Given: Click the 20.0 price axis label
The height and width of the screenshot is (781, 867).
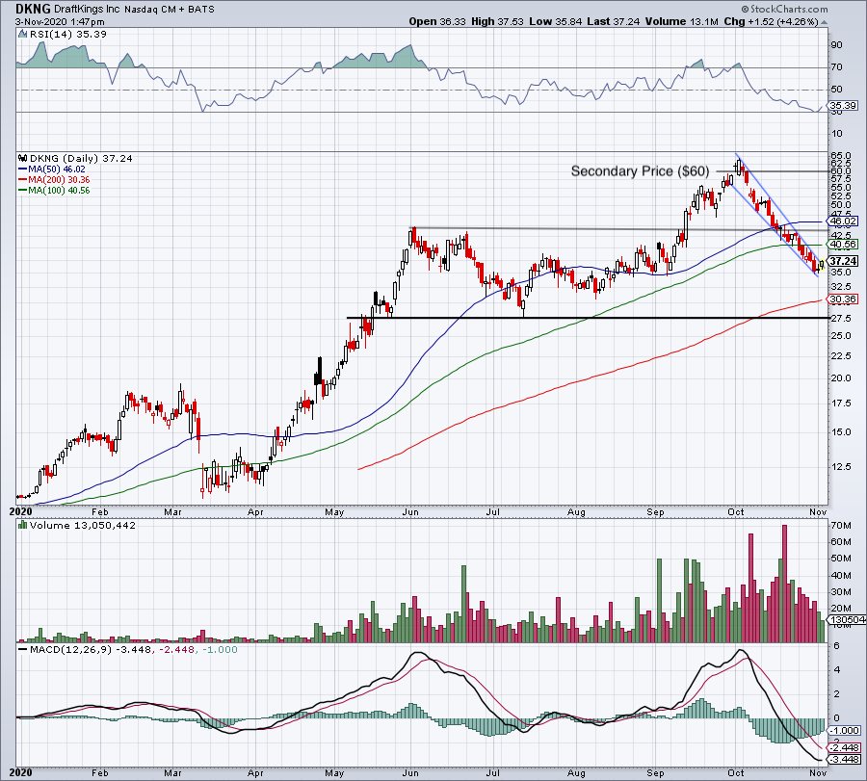Looking at the screenshot, I should (840, 378).
